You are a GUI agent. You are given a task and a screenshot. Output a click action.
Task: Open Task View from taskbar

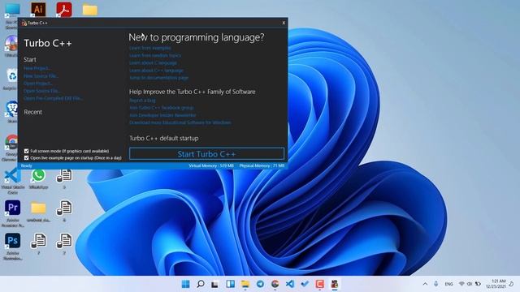pyautogui.click(x=214, y=284)
